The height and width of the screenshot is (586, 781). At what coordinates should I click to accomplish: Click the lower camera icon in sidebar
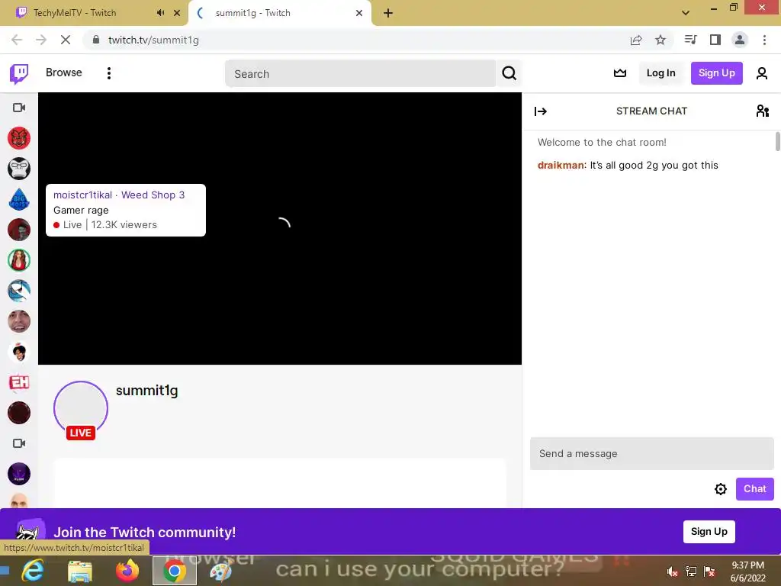(19, 443)
